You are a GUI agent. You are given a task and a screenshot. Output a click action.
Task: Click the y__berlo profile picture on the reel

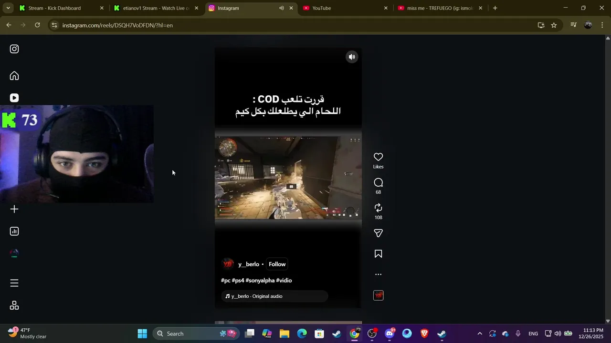[x=228, y=264]
